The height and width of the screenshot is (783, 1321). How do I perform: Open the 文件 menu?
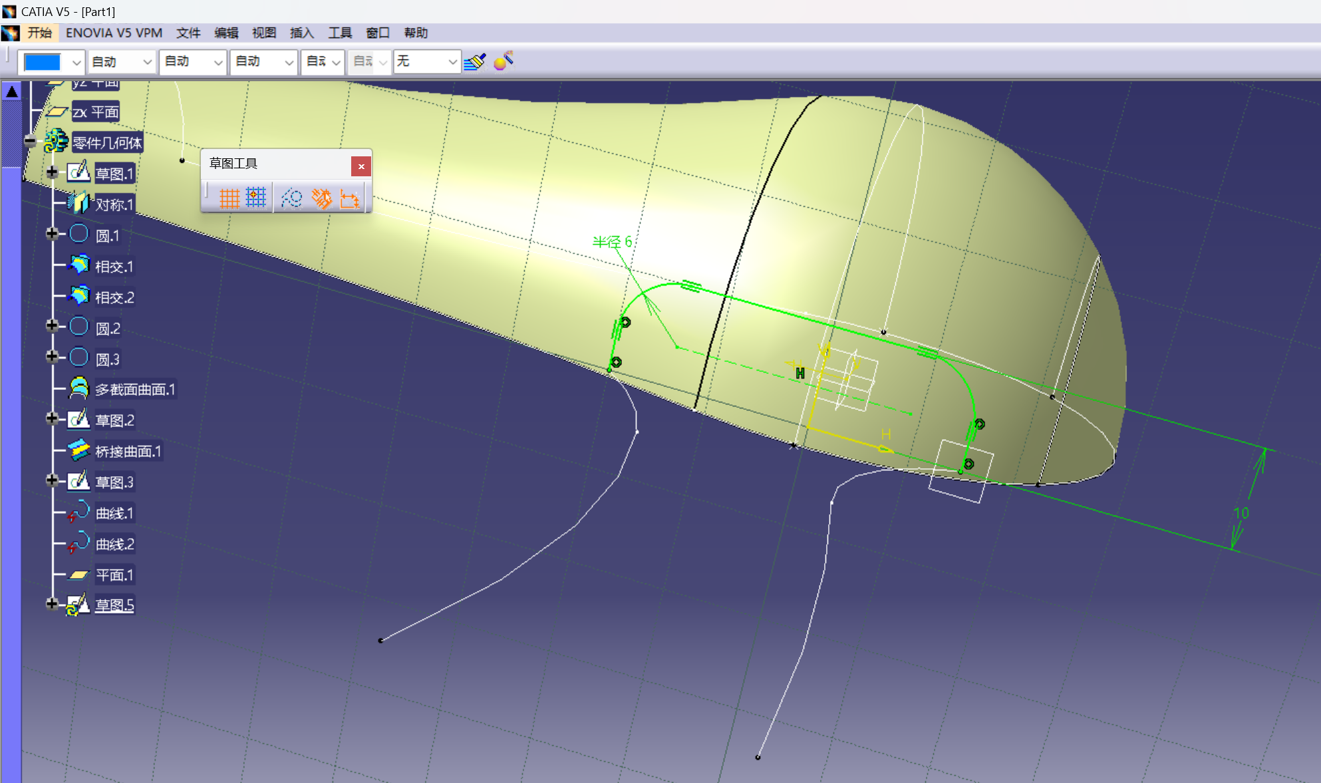tap(188, 33)
